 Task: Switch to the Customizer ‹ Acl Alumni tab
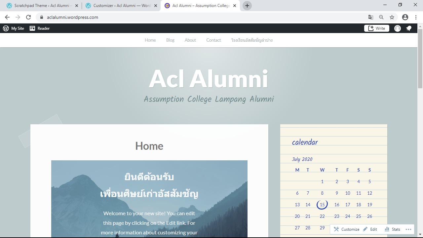pyautogui.click(x=119, y=6)
